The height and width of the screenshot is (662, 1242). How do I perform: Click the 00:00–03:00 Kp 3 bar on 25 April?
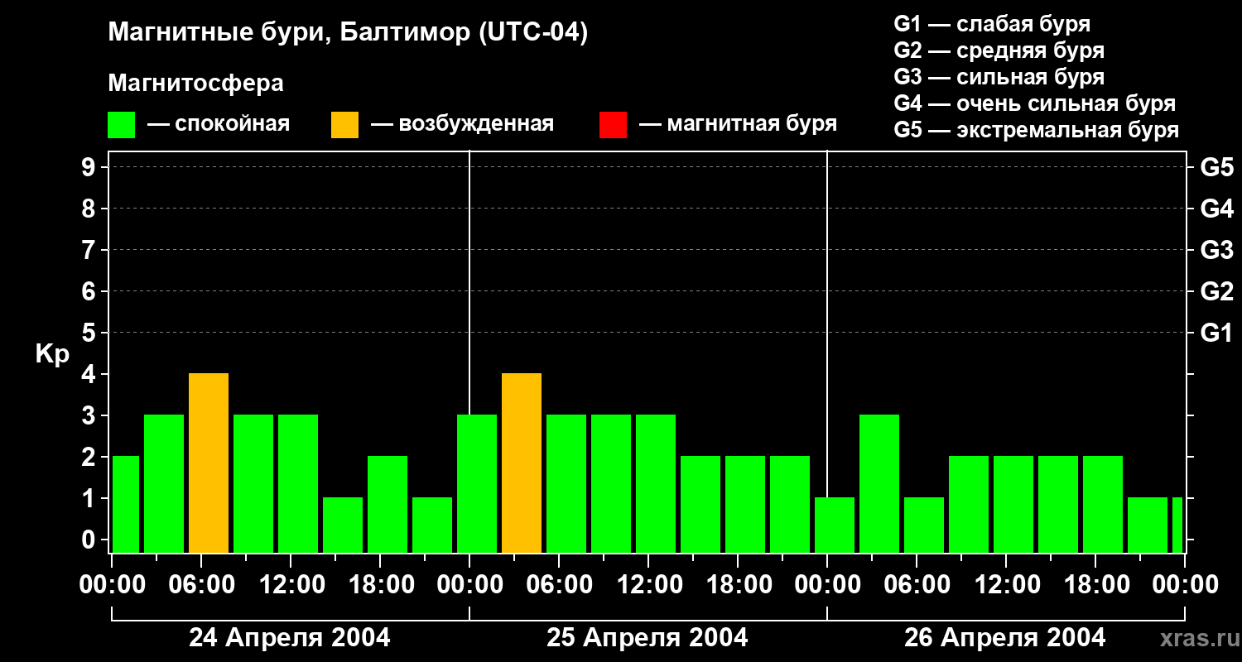[477, 483]
